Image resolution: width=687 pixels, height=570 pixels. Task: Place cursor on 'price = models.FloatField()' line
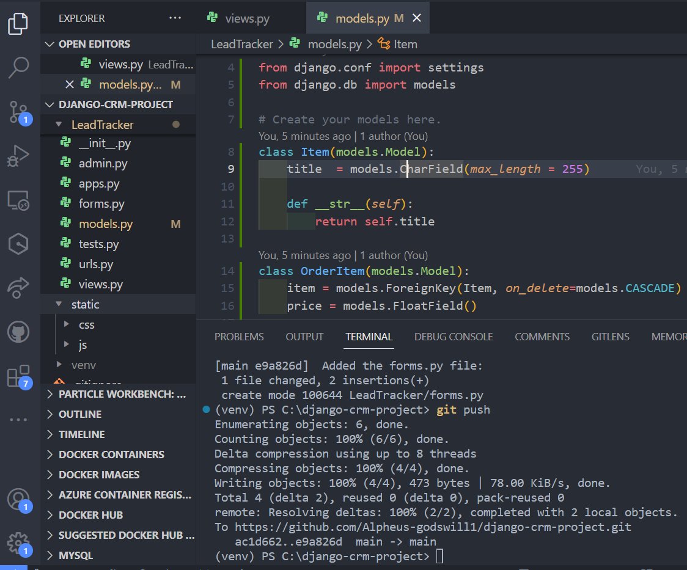(381, 305)
